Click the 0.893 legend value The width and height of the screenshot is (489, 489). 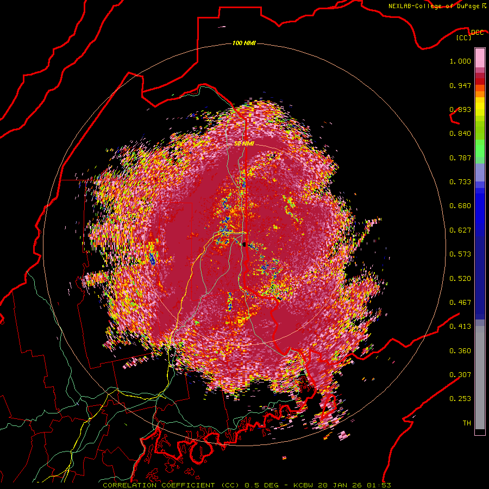(x=460, y=109)
